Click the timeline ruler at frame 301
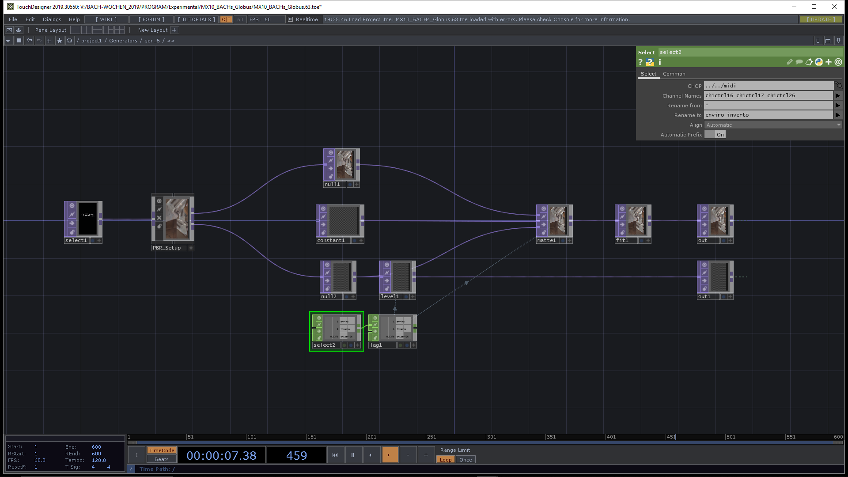The height and width of the screenshot is (477, 848). 487,437
